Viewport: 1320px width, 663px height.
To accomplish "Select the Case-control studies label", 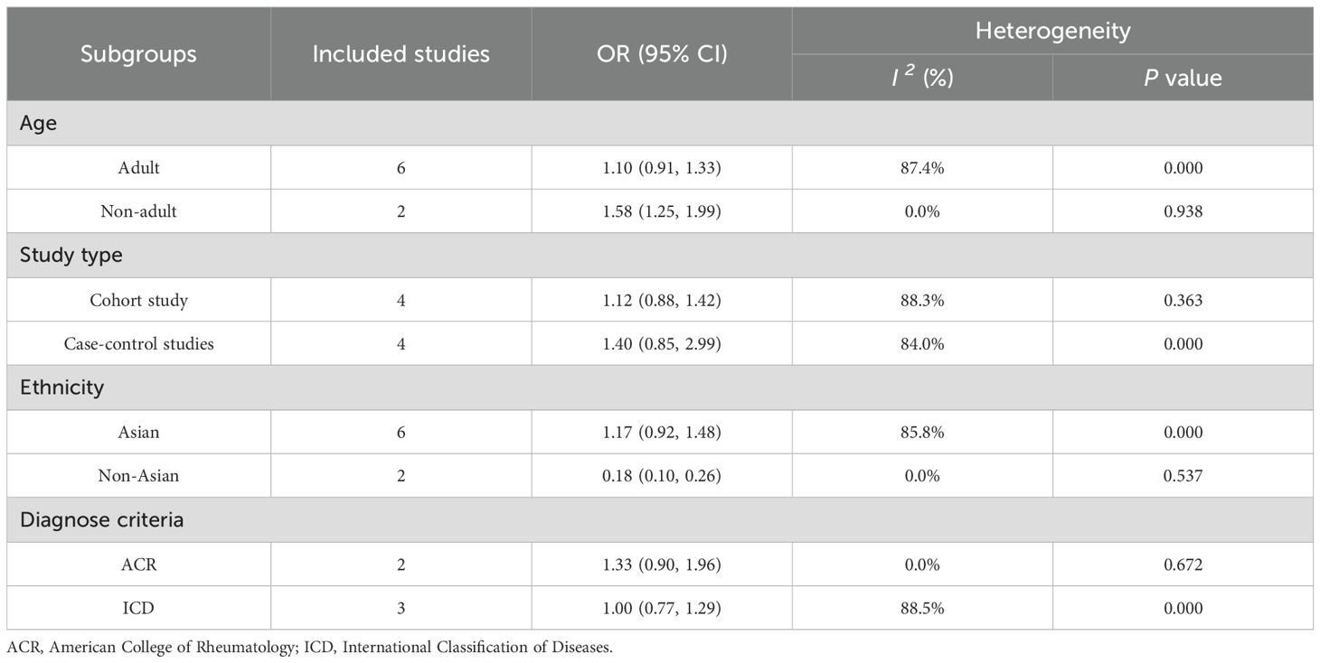I will pyautogui.click(x=138, y=344).
